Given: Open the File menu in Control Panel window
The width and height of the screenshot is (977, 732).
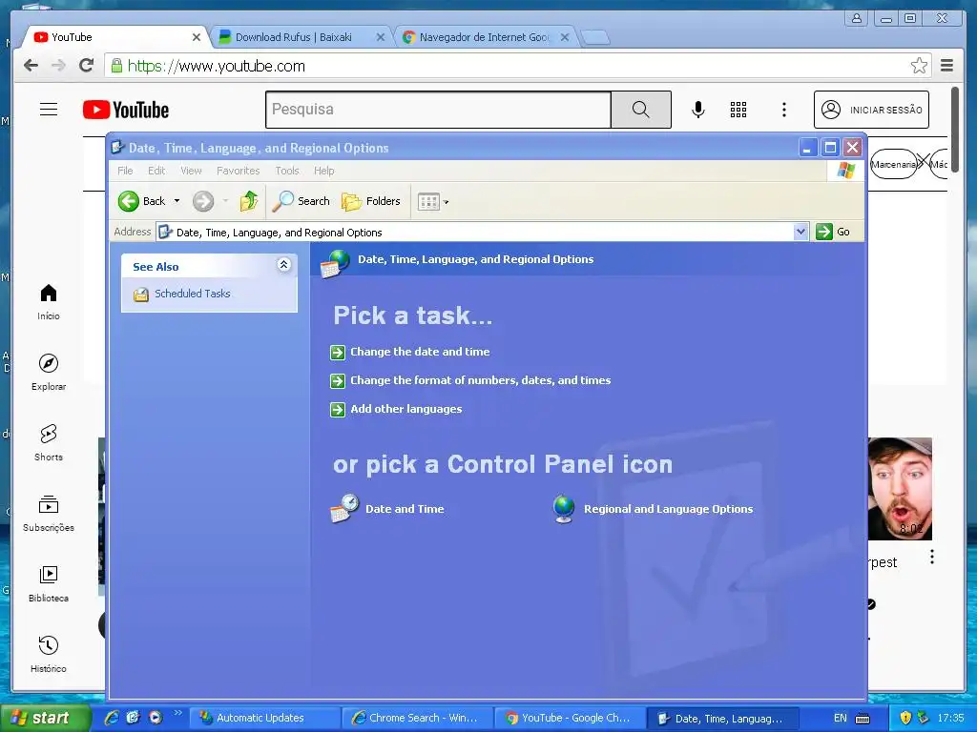Looking at the screenshot, I should coord(125,171).
